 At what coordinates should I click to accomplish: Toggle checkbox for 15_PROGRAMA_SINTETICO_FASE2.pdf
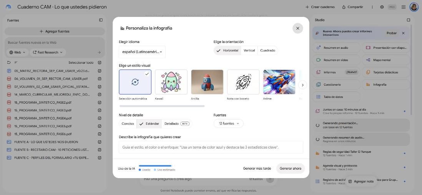pyautogui.click(x=100, y=102)
